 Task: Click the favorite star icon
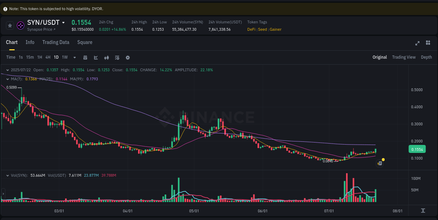click(9, 25)
